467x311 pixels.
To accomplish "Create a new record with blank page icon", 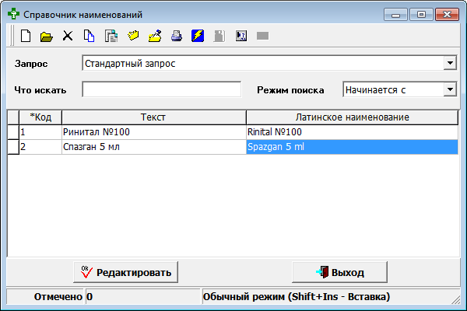I will point(26,36).
